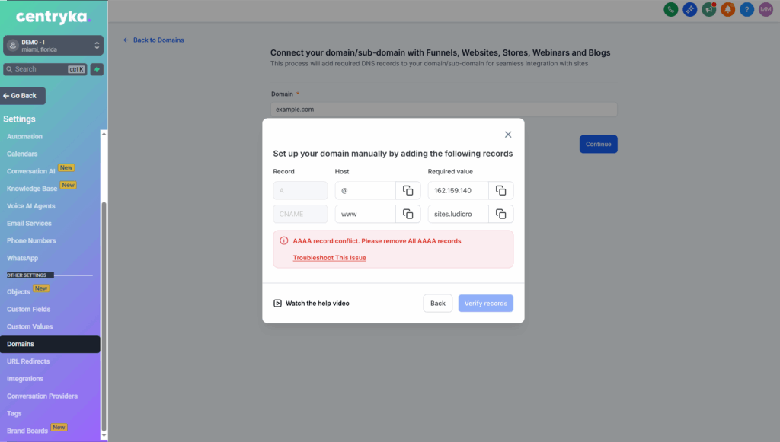780x442 pixels.
Task: Open the phone dialer icon
Action: tap(670, 9)
